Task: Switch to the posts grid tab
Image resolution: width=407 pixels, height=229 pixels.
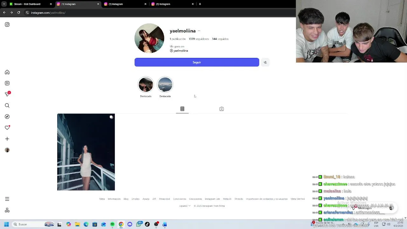Action: pos(182,109)
